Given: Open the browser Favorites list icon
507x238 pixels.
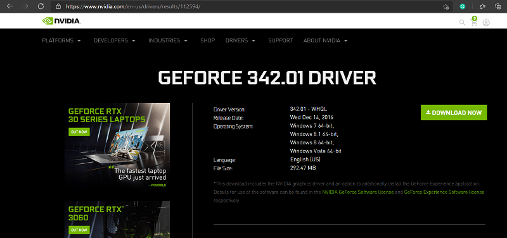Looking at the screenshot, I should (483, 6).
